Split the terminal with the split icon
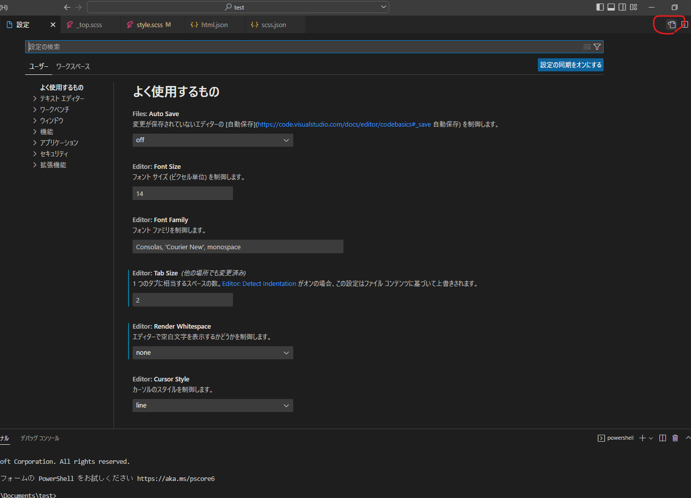 point(662,438)
